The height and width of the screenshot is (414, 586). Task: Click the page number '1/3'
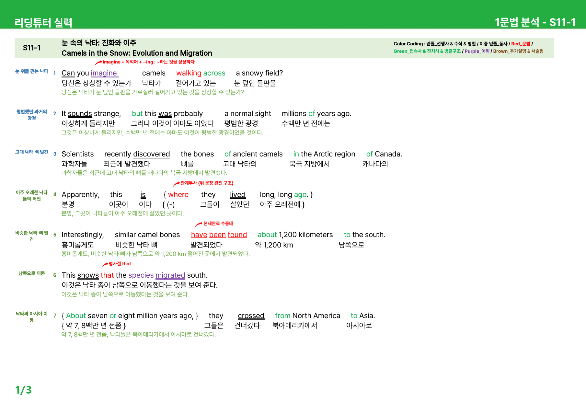coord(23,390)
